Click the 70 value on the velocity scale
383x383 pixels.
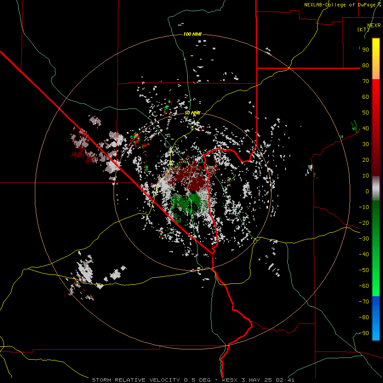tap(366, 81)
